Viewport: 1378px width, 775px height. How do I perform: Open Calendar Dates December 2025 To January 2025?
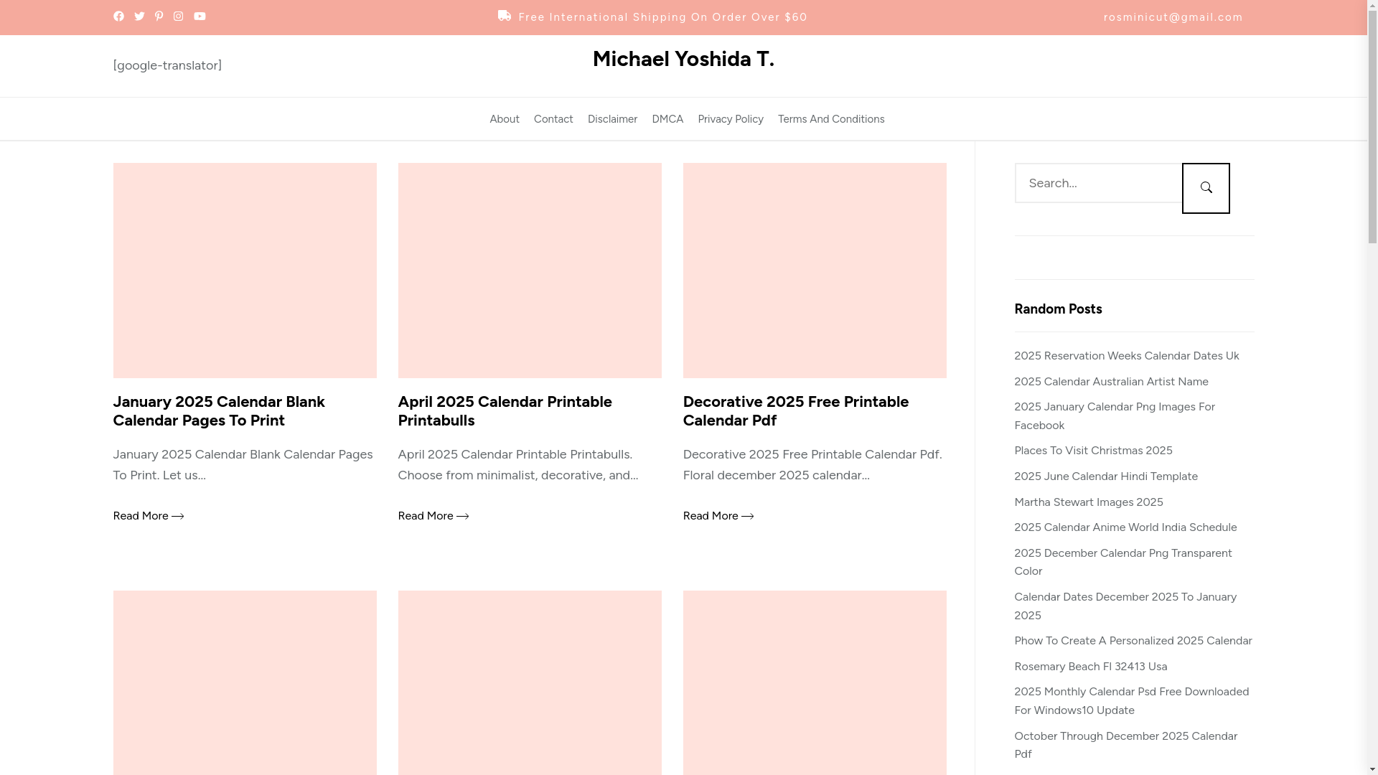click(1125, 606)
